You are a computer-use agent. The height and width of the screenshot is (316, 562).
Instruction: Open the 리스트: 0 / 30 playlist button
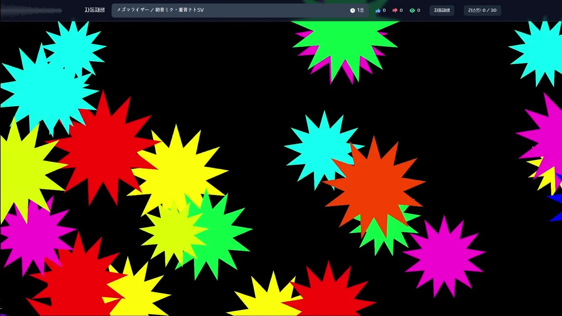482,10
